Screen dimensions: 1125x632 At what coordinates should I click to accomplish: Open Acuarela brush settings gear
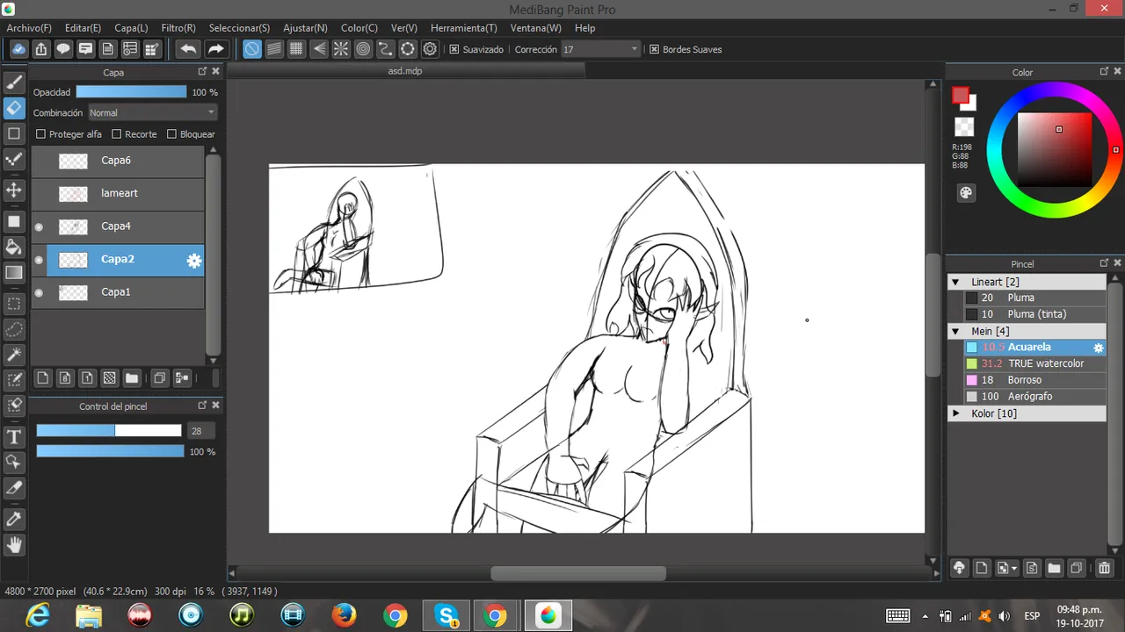click(x=1098, y=348)
